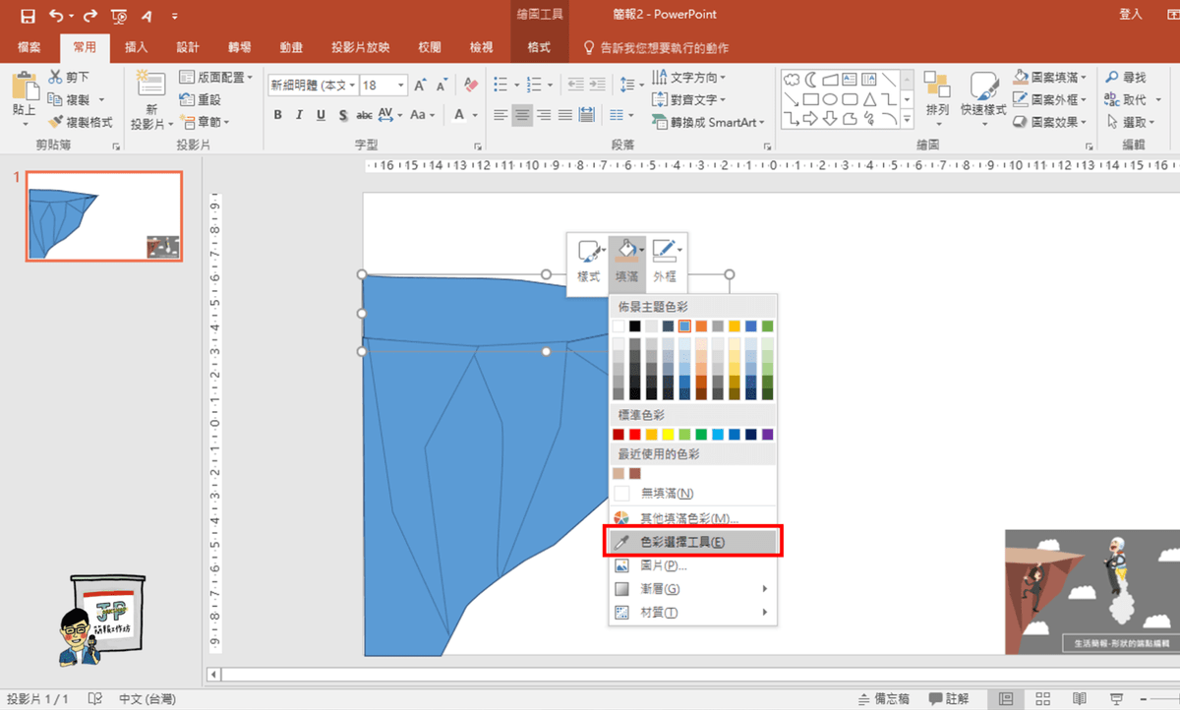Image resolution: width=1180 pixels, height=710 pixels.
Task: Toggle Strikethrough (abc) formatting
Action: click(365, 115)
